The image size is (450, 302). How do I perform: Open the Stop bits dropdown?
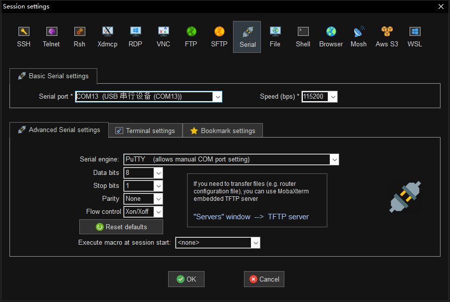click(159, 186)
